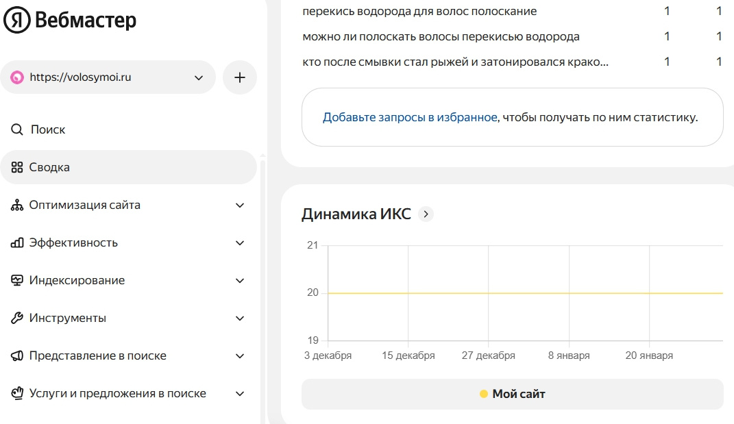Click the Представление в поиске megaphone icon
Viewport: 734px width, 424px height.
17,356
